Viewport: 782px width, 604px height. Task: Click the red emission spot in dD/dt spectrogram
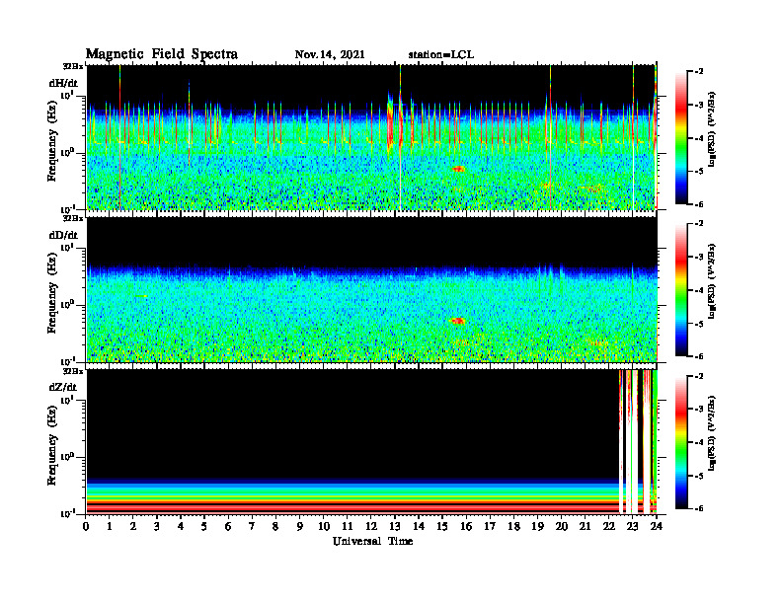[x=457, y=321]
